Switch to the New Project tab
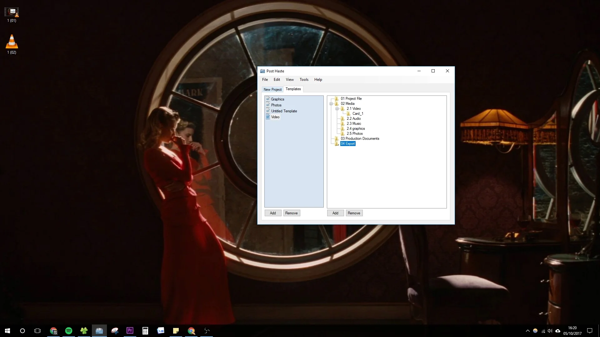This screenshot has height=337, width=600. [272, 90]
